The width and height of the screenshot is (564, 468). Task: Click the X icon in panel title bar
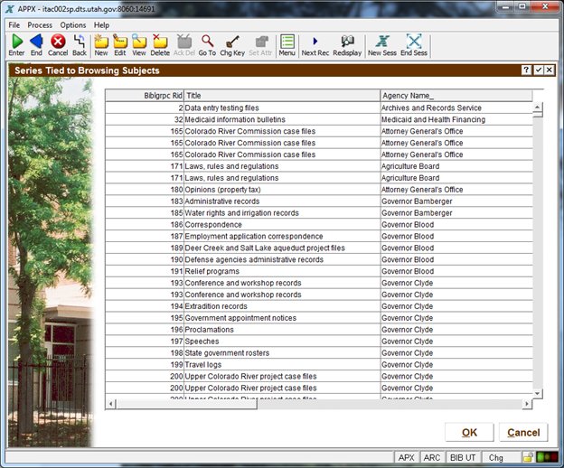549,70
